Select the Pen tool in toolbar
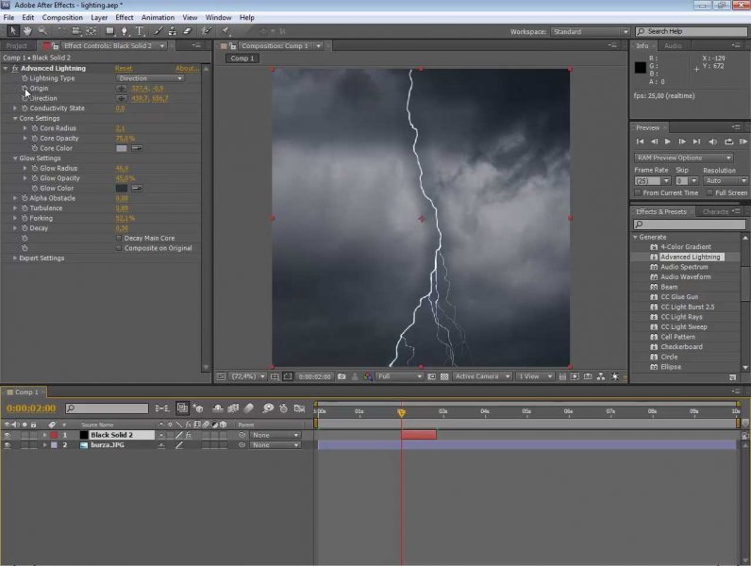 click(125, 31)
